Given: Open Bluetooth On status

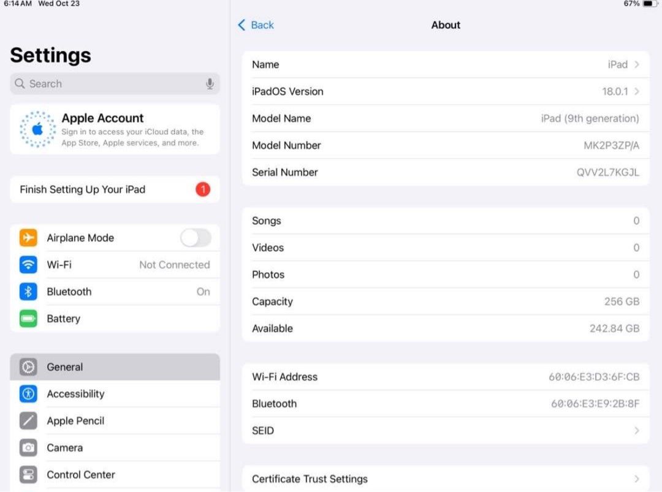Looking at the screenshot, I should 203,292.
